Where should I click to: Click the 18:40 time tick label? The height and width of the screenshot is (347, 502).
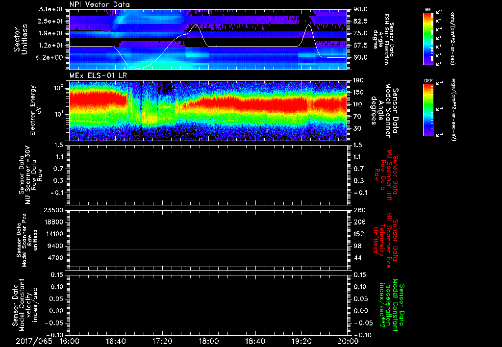pyautogui.click(x=255, y=341)
